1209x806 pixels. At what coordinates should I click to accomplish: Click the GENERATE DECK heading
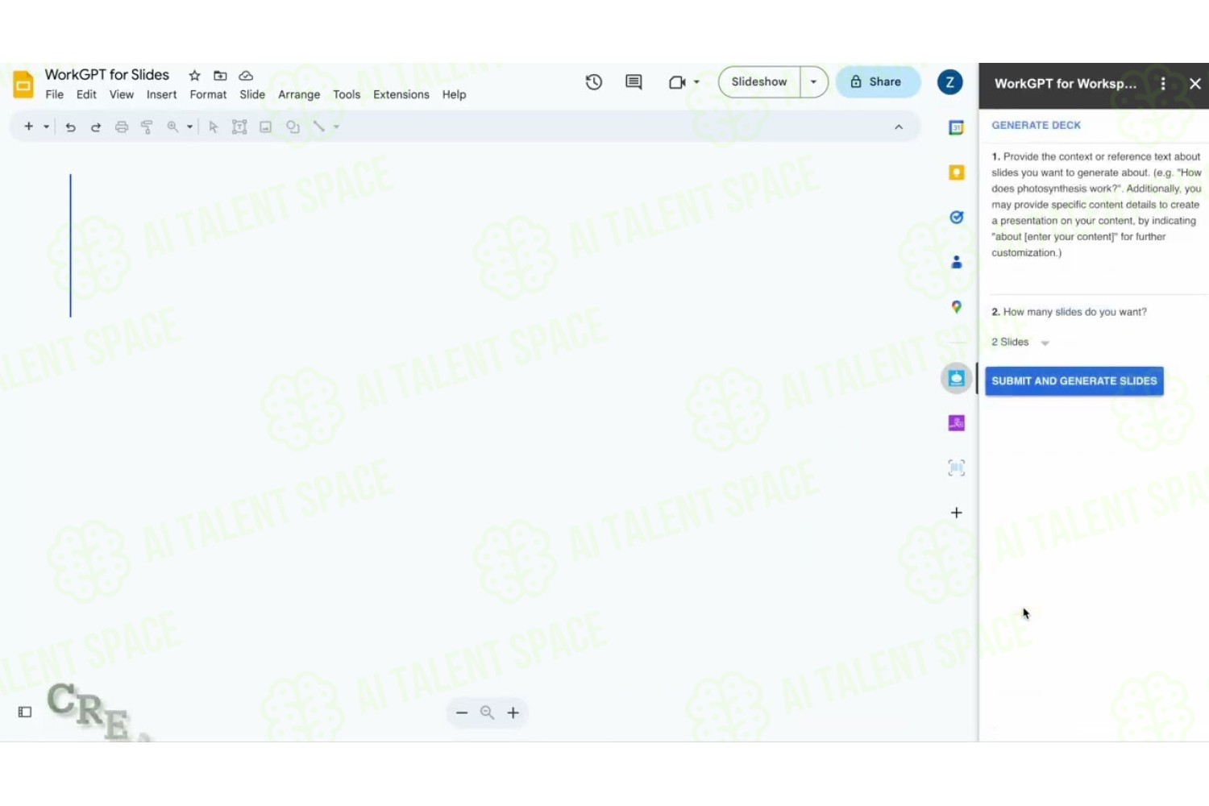pos(1036,125)
